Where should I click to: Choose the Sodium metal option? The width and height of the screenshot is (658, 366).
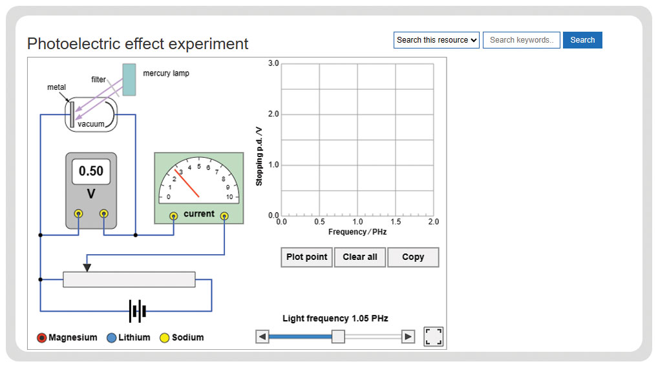(x=164, y=338)
